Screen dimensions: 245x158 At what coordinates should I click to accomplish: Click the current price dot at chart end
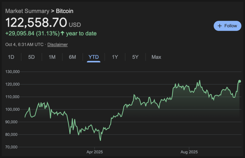coord(239,81)
